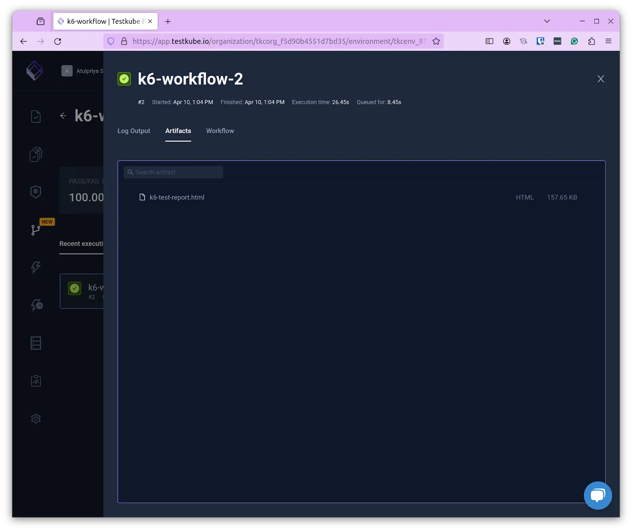Open the Atulpriya organization switcher
The image size is (632, 531).
coord(83,71)
